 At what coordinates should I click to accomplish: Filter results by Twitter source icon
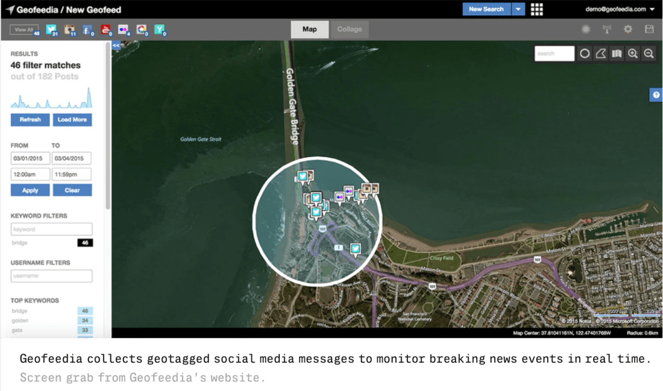pyautogui.click(x=51, y=30)
